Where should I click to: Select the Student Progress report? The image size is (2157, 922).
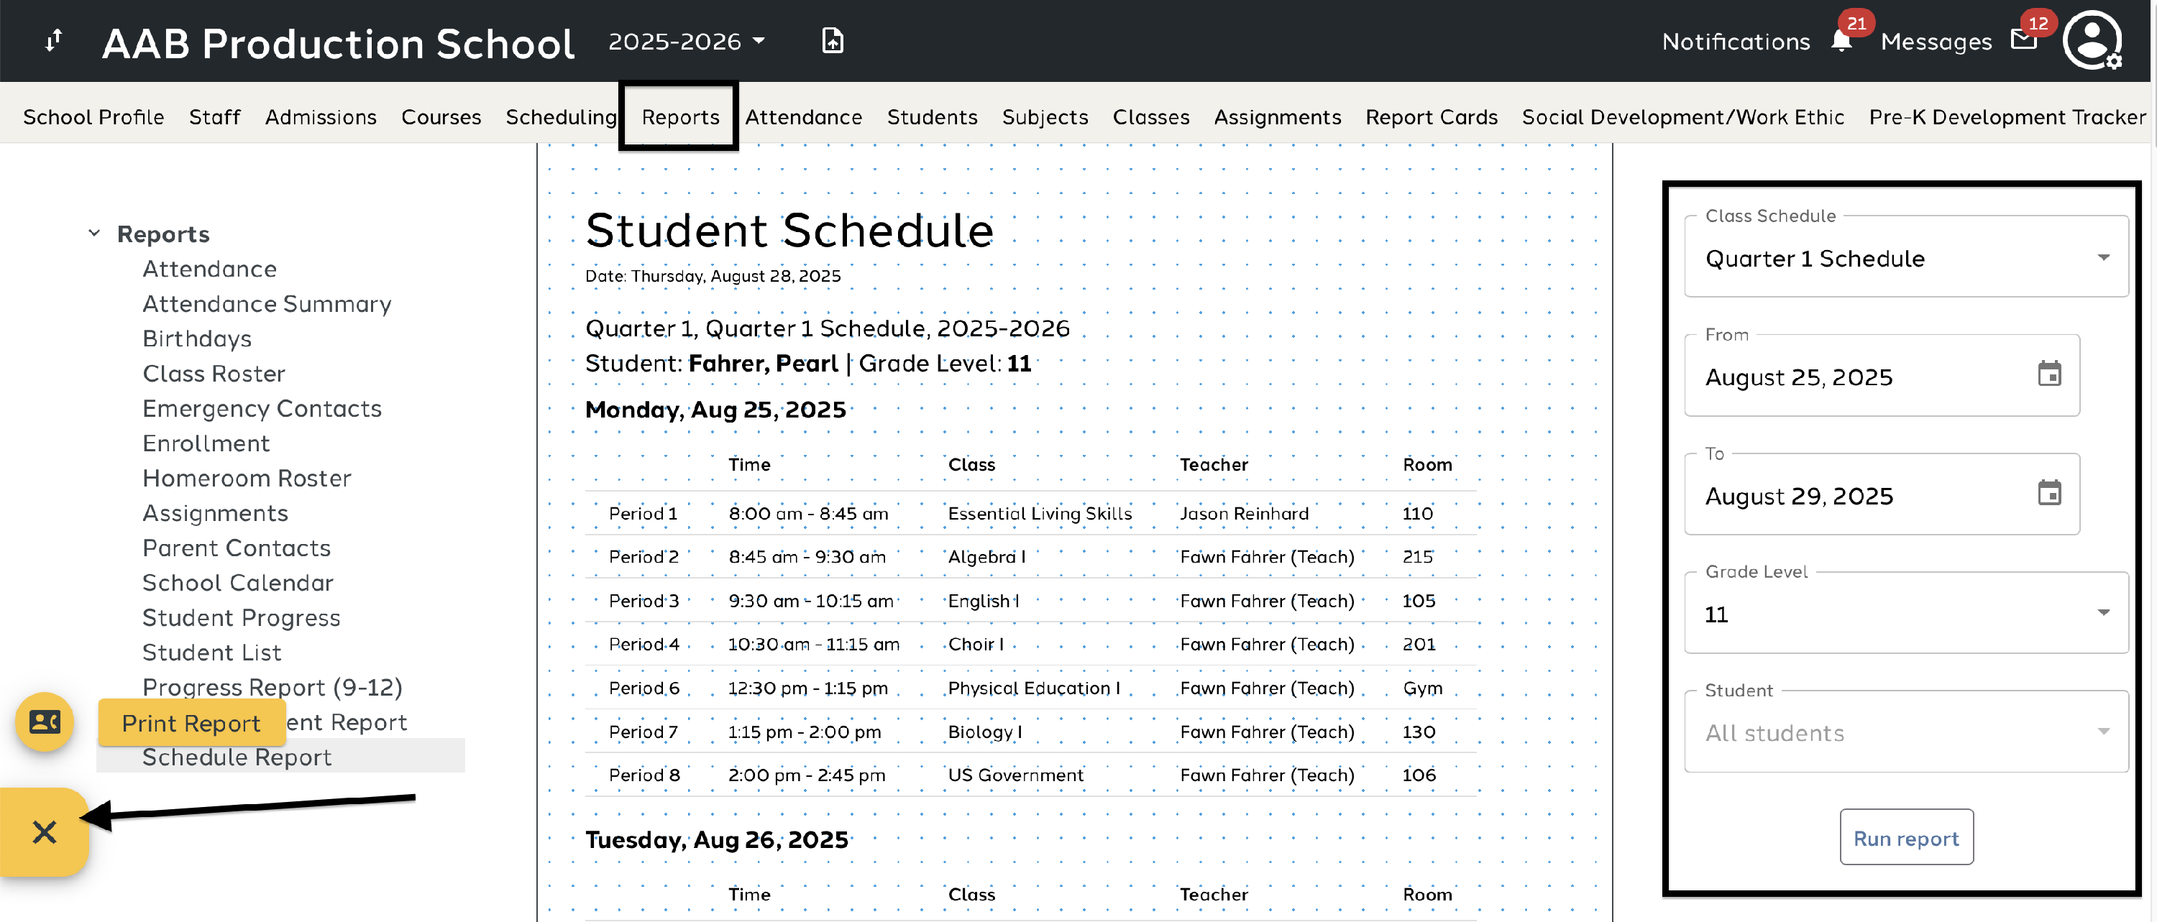coord(241,617)
